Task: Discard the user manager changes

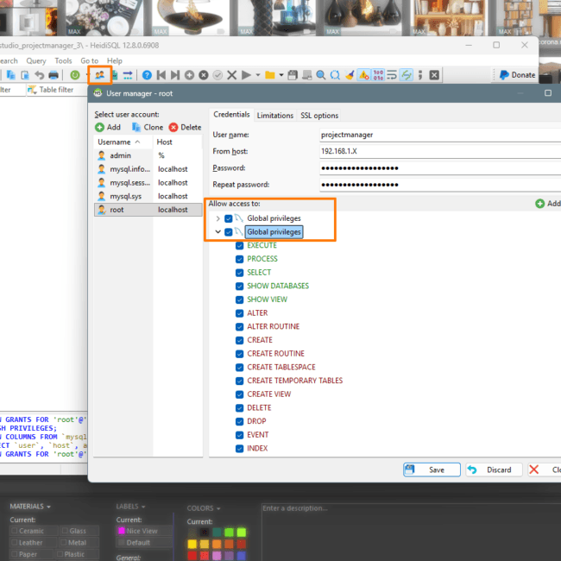Action: click(x=494, y=470)
